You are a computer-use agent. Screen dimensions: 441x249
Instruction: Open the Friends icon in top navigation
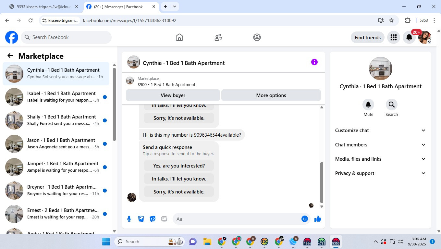pos(218,37)
